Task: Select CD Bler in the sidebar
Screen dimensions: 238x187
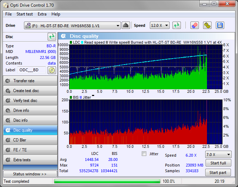Action: [x=30, y=140]
